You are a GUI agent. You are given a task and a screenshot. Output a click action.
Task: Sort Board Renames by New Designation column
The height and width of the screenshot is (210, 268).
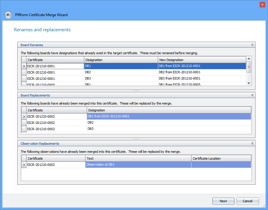click(x=202, y=60)
